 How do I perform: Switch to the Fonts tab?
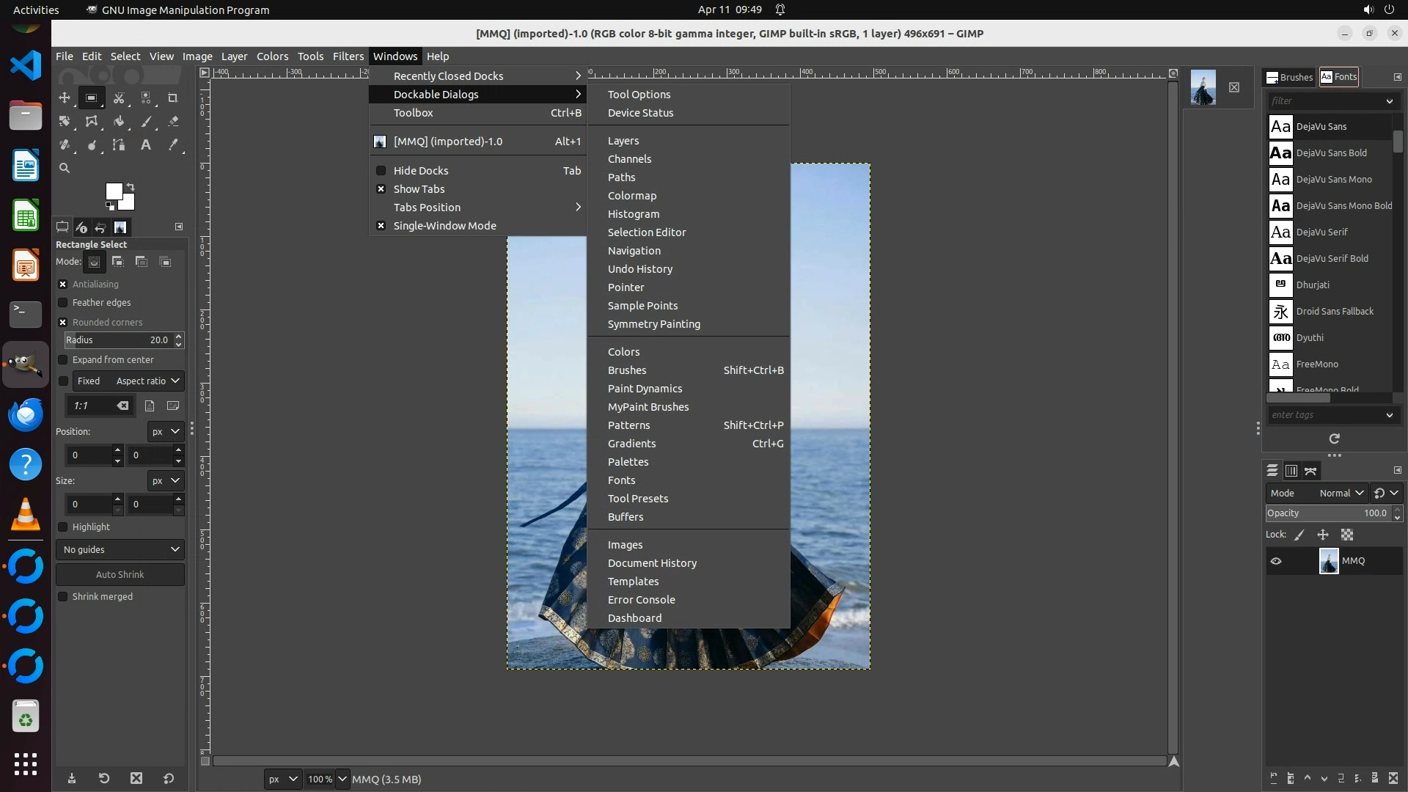(x=1339, y=77)
